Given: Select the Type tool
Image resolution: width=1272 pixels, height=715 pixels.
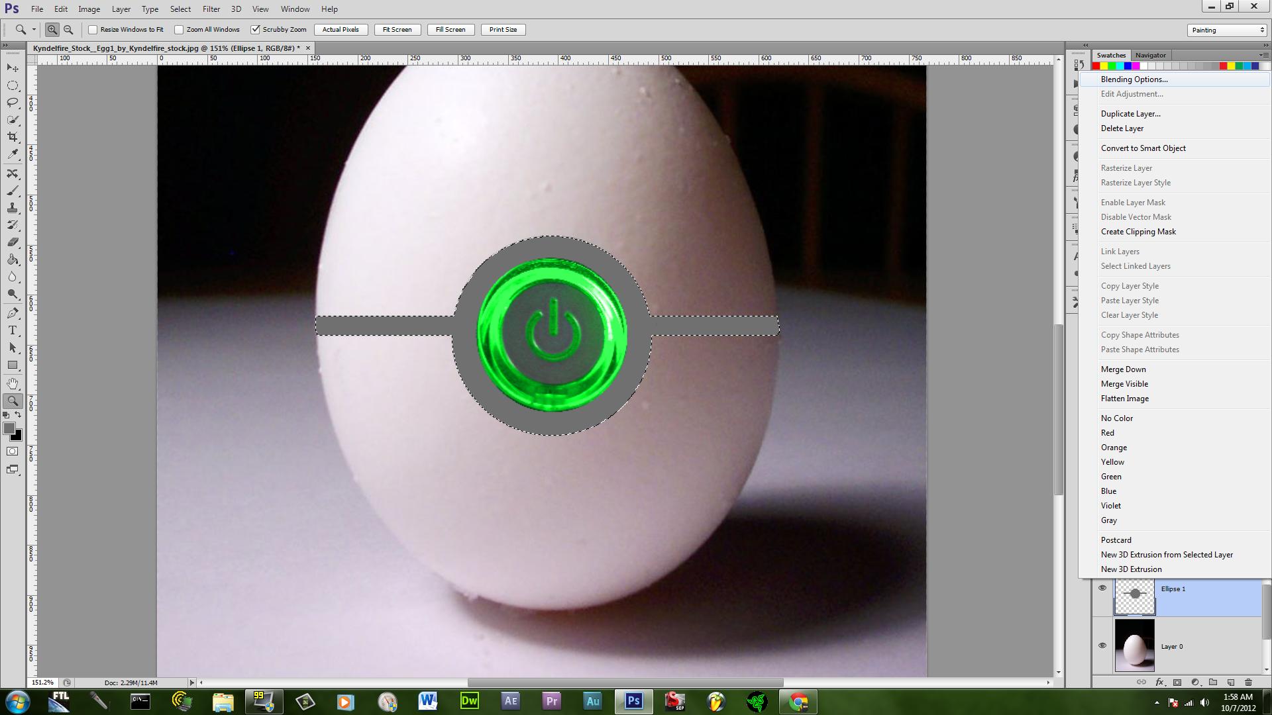Looking at the screenshot, I should point(13,330).
